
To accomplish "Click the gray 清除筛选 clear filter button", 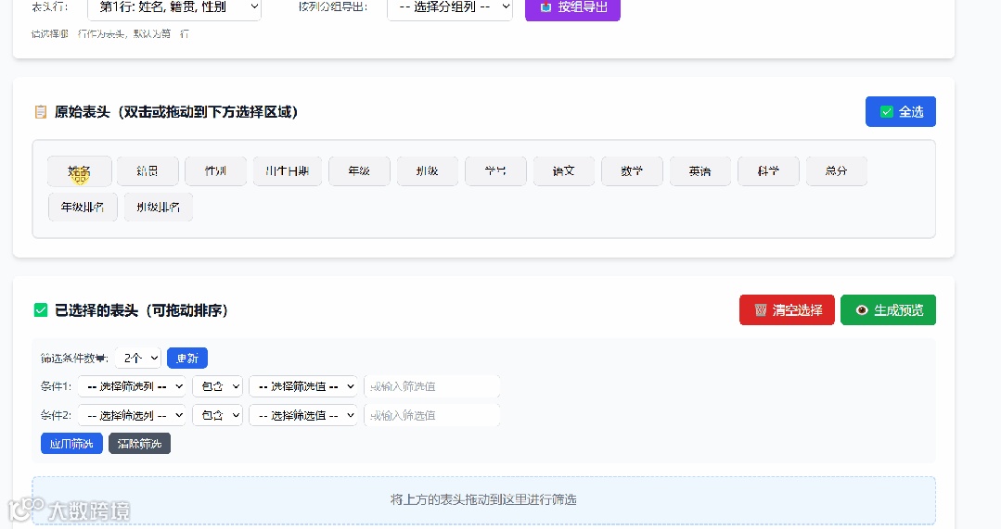I will 139,444.
